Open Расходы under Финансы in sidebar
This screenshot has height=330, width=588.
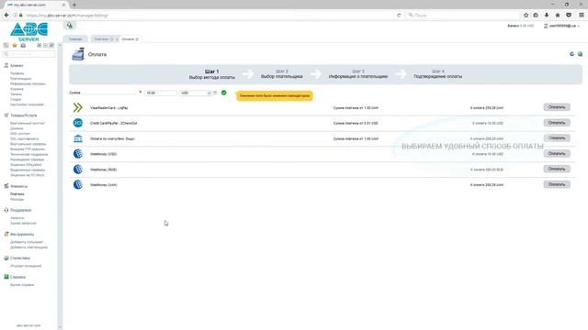coord(17,200)
